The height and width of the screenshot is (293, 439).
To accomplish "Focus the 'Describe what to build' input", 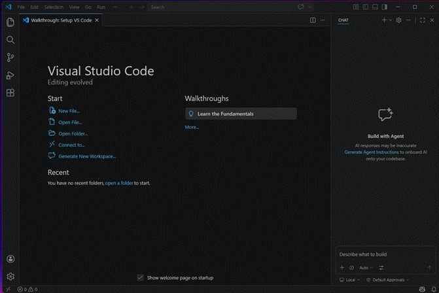I will click(385, 254).
